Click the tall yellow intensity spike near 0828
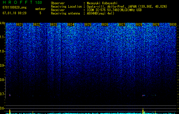The height and width of the screenshot is (114, 179). point(143,111)
